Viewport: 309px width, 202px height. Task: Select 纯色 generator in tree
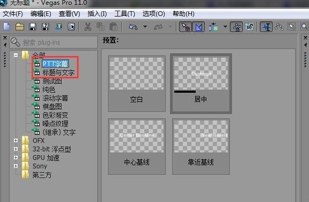49,90
